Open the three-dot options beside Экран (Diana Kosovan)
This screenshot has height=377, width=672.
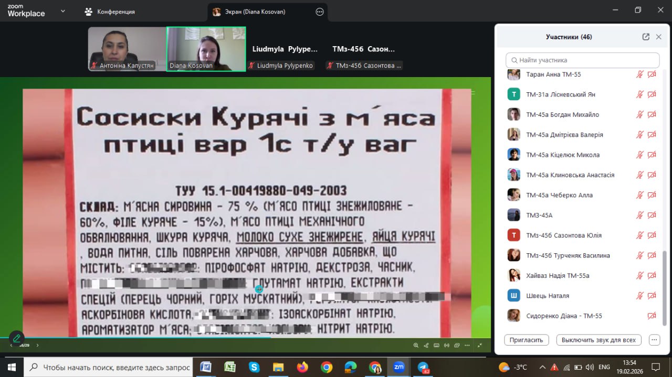point(320,12)
